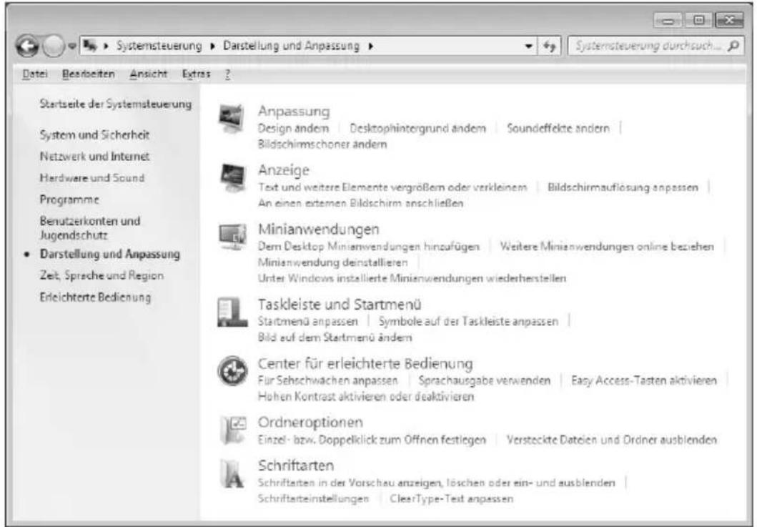
Task: Click ClearType-Text anpassen
Action: pos(451,499)
